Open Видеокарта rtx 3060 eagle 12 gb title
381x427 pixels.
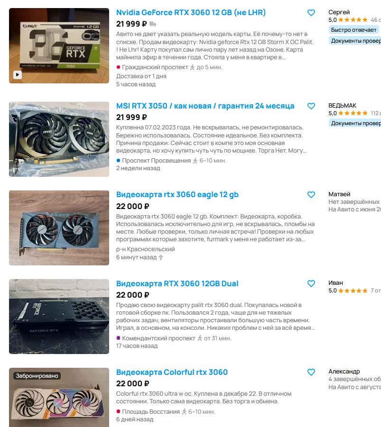[x=177, y=194]
